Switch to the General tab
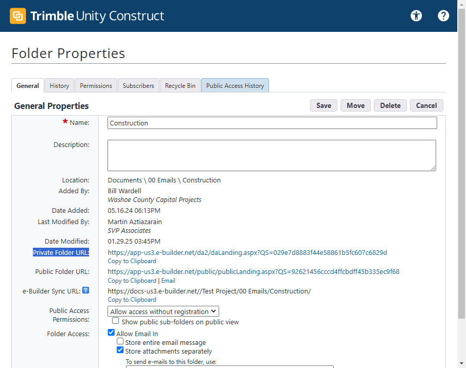The height and width of the screenshot is (368, 466). pos(28,85)
